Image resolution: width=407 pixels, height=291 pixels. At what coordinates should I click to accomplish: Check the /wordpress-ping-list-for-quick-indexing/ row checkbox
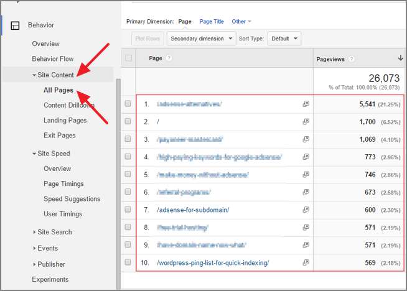128,262
